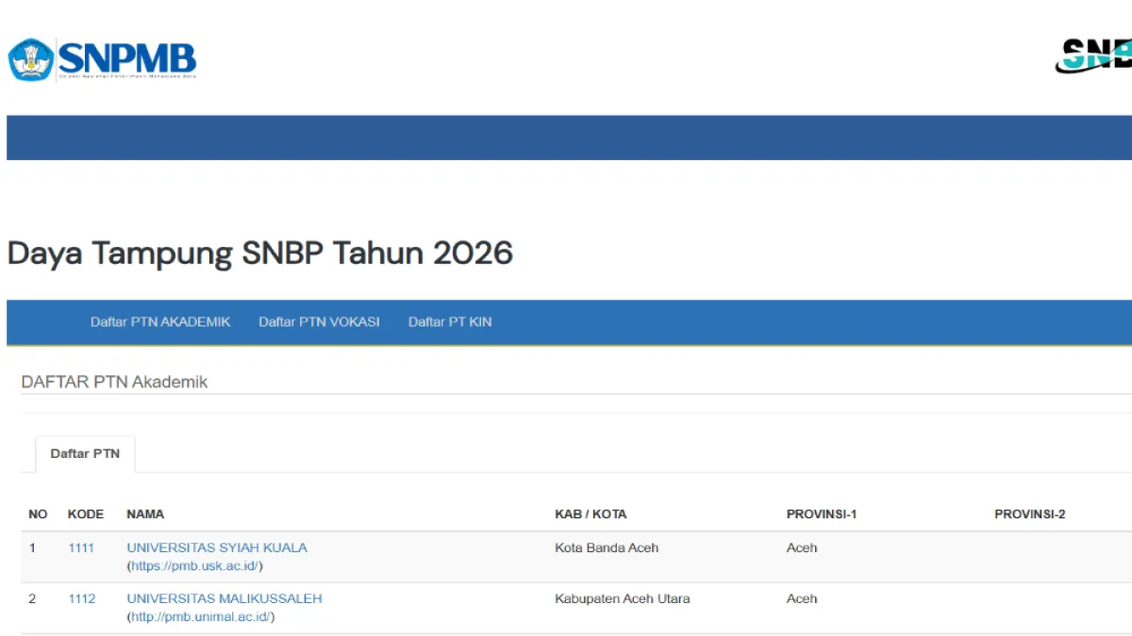Click row number 2 cell
This screenshot has width=1132, height=636.
[32, 598]
